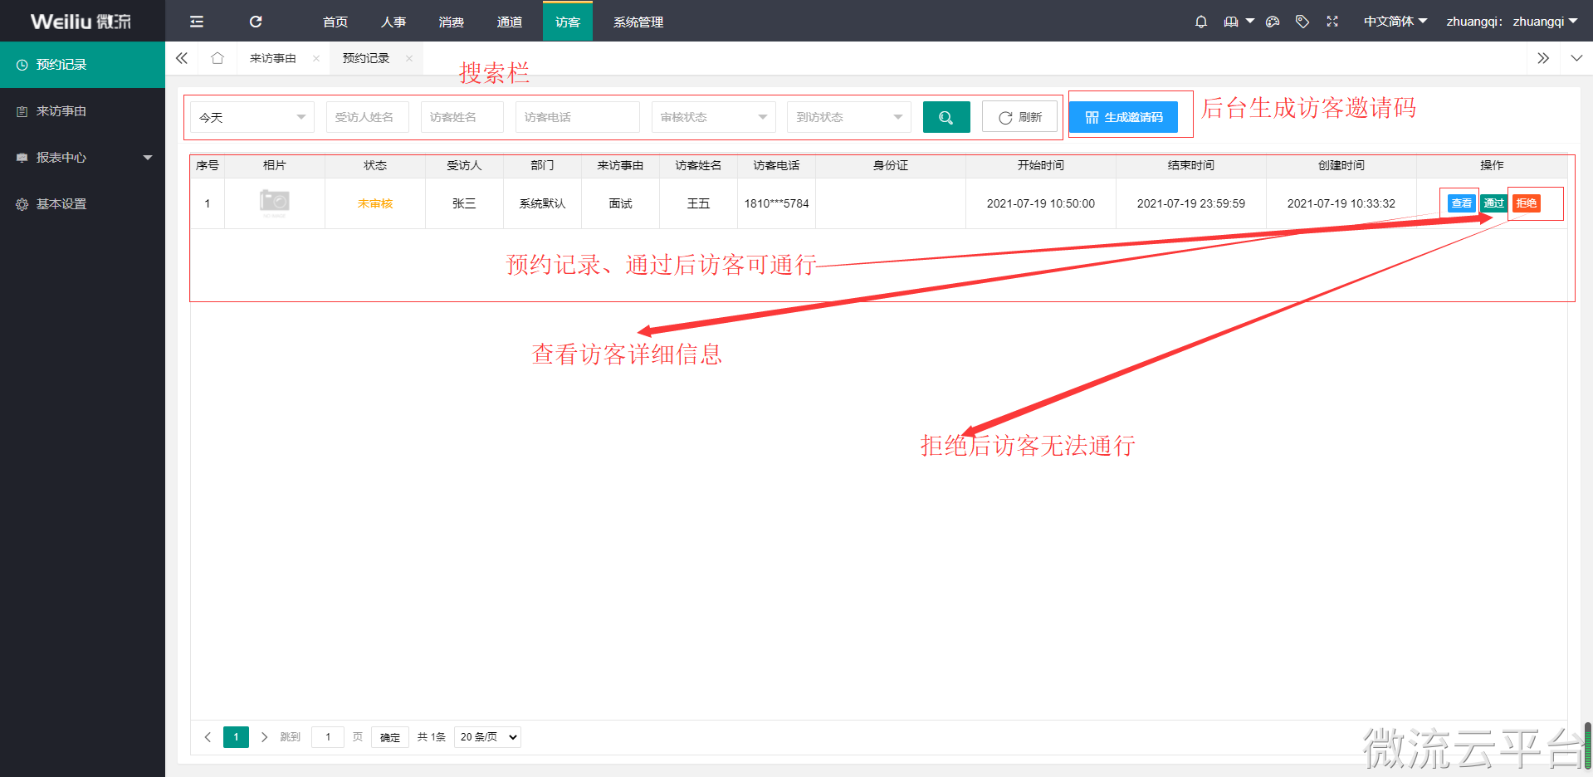
Task: Click created time 2021-07-19 10:33:32
Action: click(x=1341, y=203)
